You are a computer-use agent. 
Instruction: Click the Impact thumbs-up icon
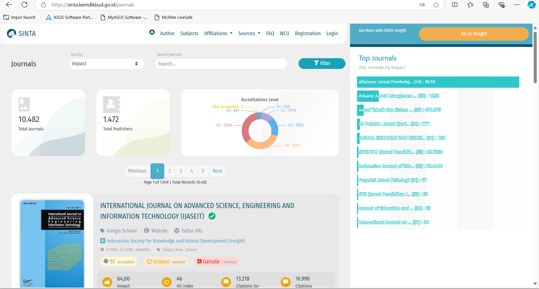(107, 282)
